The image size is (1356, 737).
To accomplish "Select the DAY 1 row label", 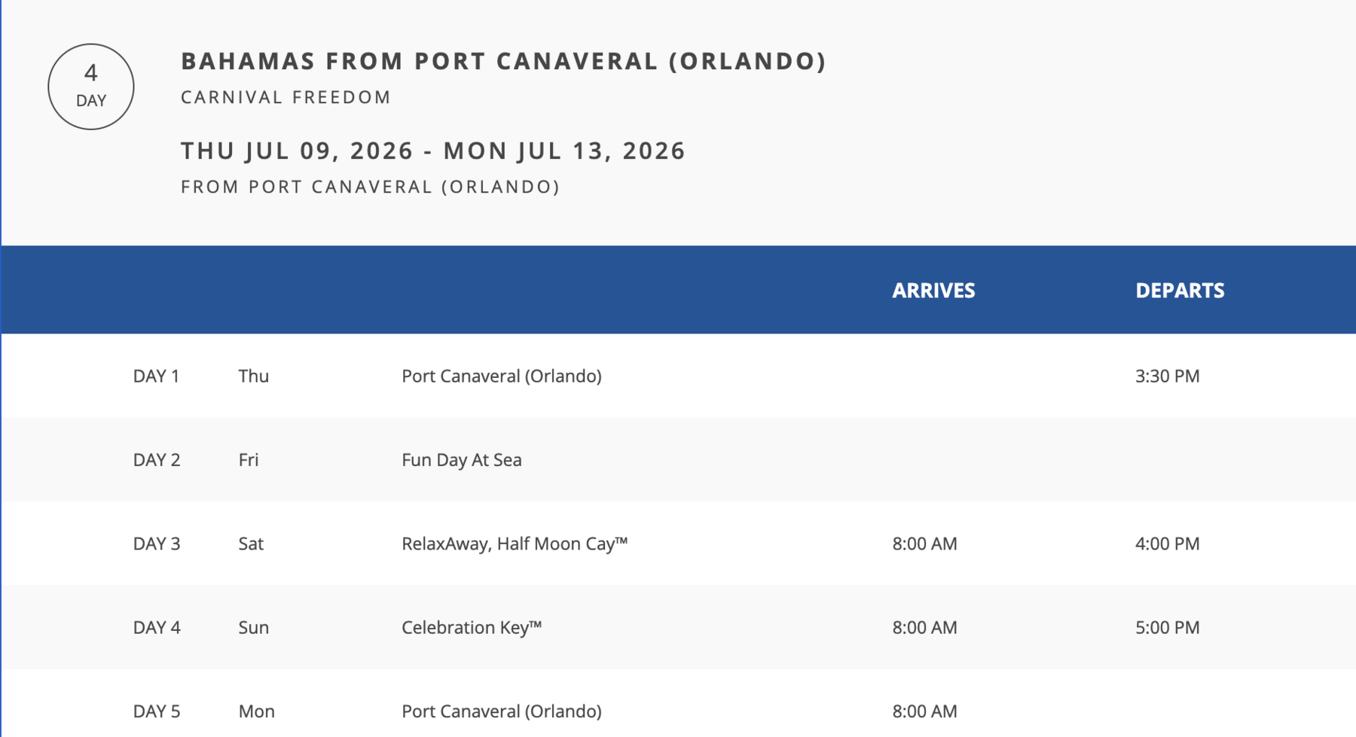I will click(x=156, y=376).
